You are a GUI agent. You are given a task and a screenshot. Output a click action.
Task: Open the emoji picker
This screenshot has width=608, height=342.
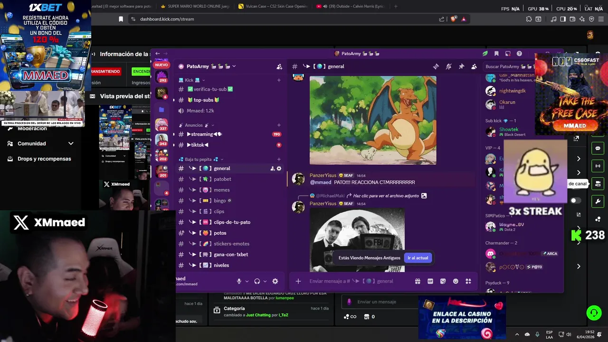coord(456,281)
